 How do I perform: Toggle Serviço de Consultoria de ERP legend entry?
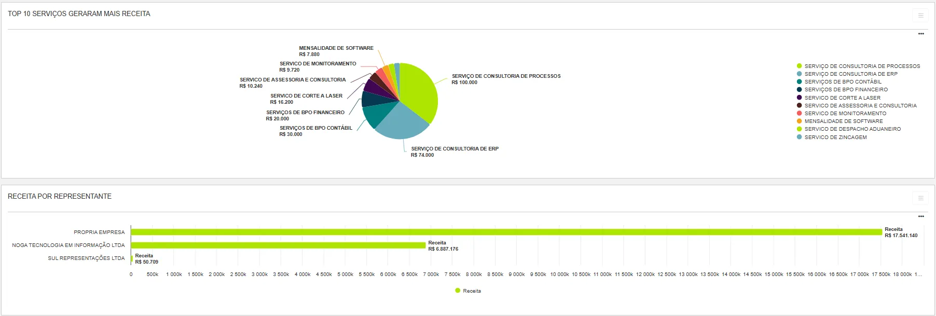click(x=850, y=74)
